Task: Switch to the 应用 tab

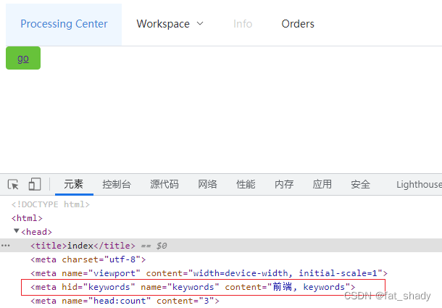Action: tap(322, 184)
